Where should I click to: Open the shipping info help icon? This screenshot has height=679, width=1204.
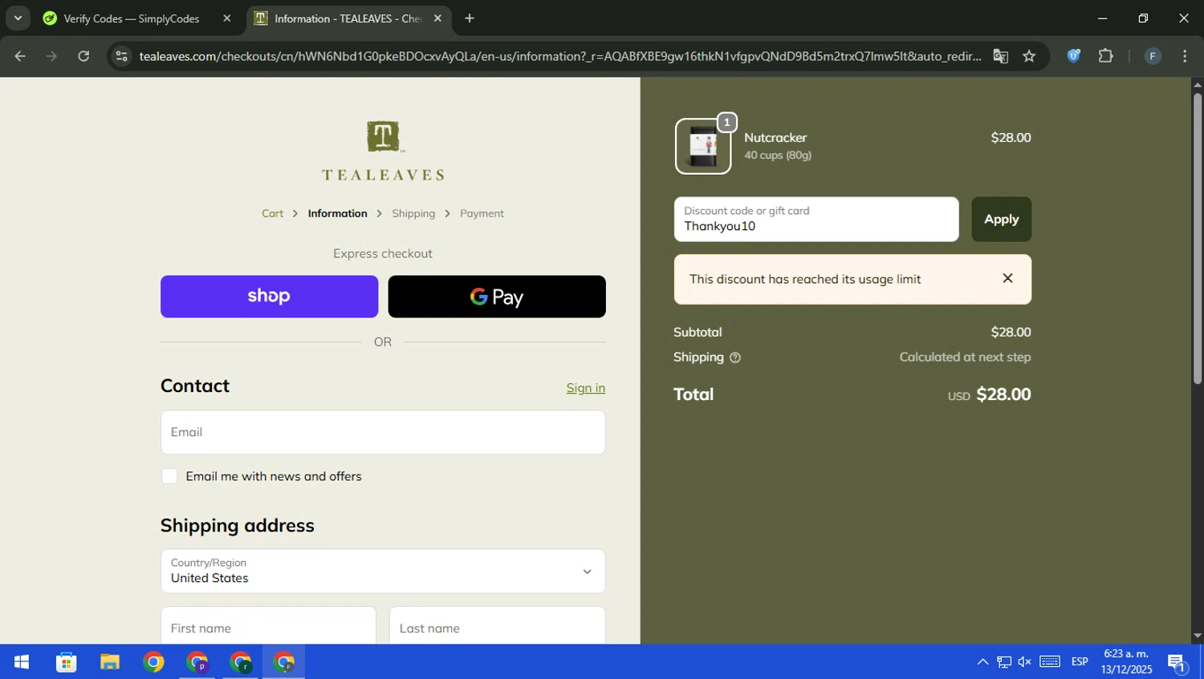(735, 358)
